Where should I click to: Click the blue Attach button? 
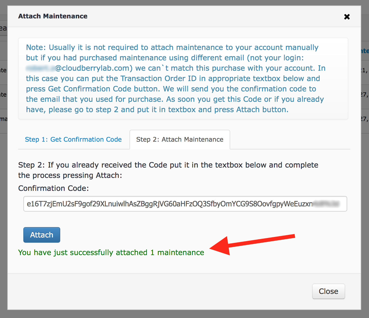42,235
